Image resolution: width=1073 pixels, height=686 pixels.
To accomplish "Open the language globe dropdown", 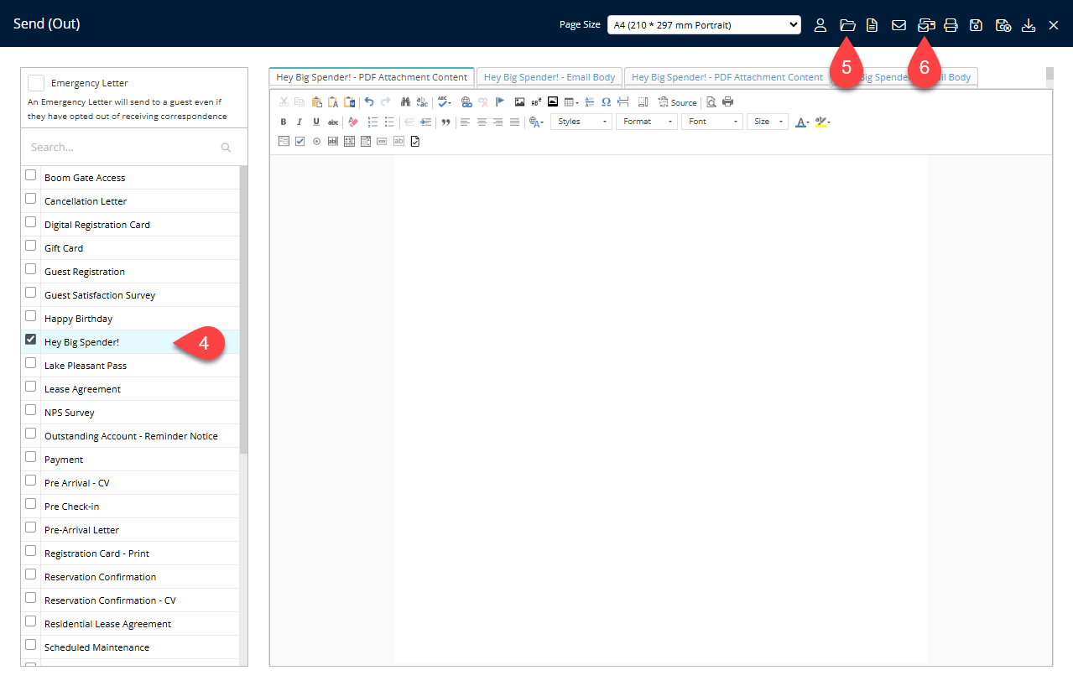I will 536,122.
